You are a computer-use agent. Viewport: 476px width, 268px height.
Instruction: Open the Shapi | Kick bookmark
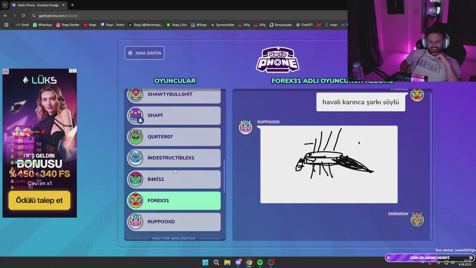coord(177,25)
